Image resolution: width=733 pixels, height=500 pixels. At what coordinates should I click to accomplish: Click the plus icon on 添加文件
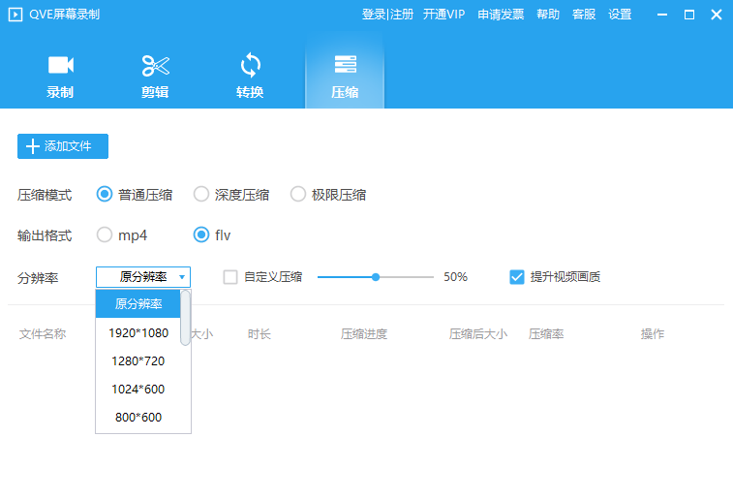point(33,146)
